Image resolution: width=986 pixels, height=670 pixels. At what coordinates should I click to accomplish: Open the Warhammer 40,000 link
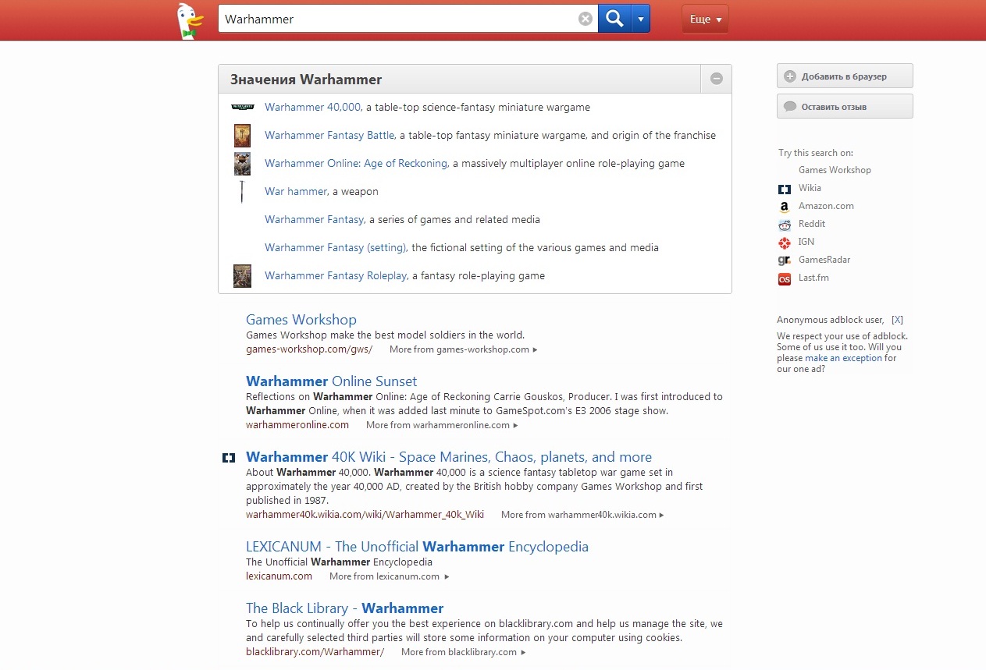312,108
